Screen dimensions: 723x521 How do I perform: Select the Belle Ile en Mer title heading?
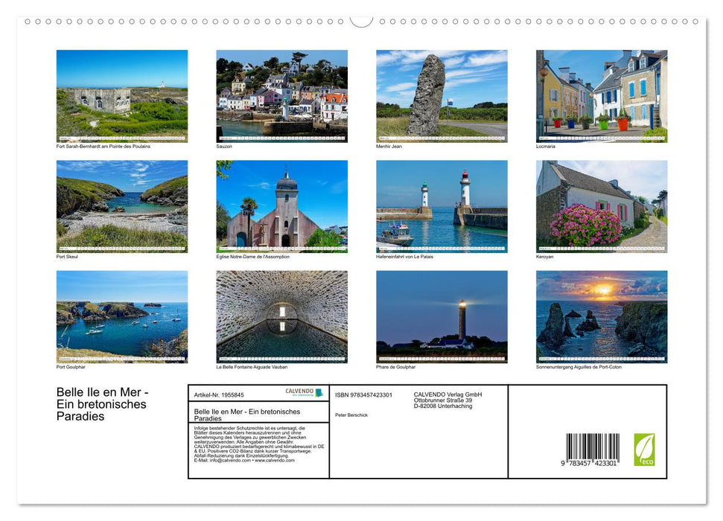102,404
